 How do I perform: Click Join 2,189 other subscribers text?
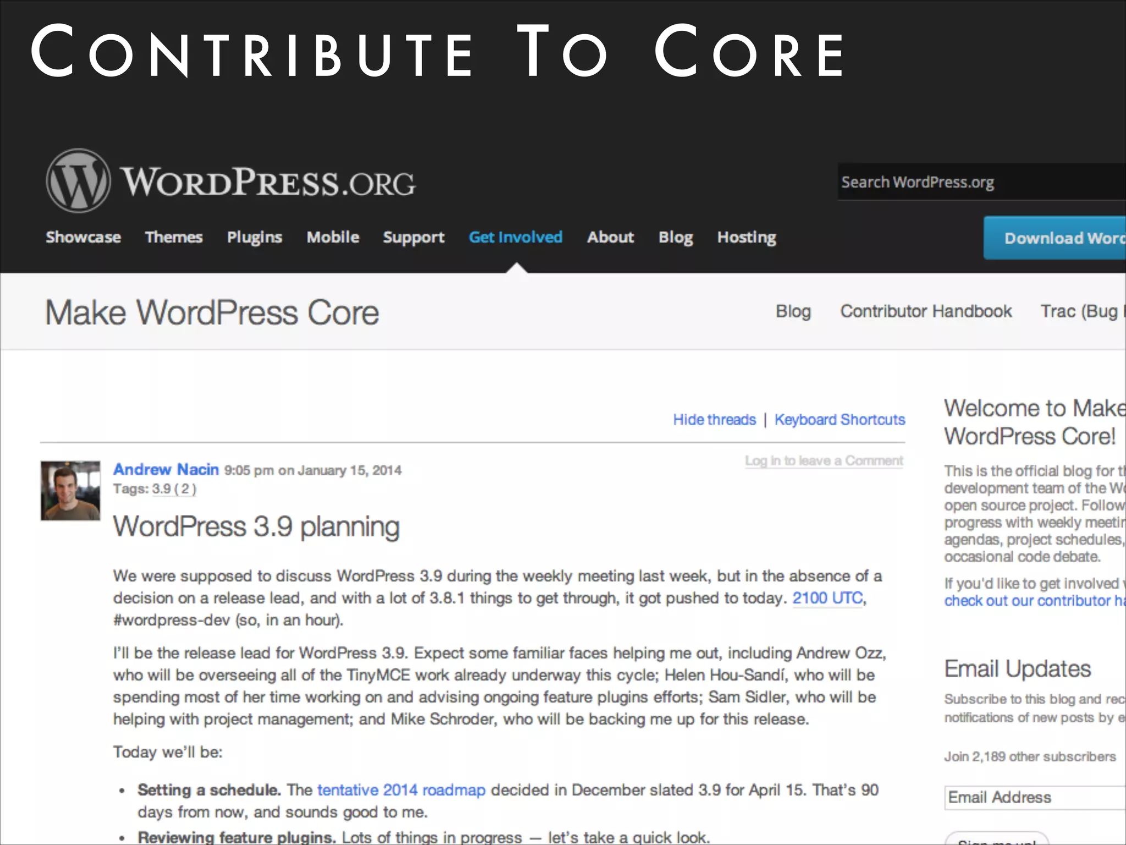[1030, 756]
